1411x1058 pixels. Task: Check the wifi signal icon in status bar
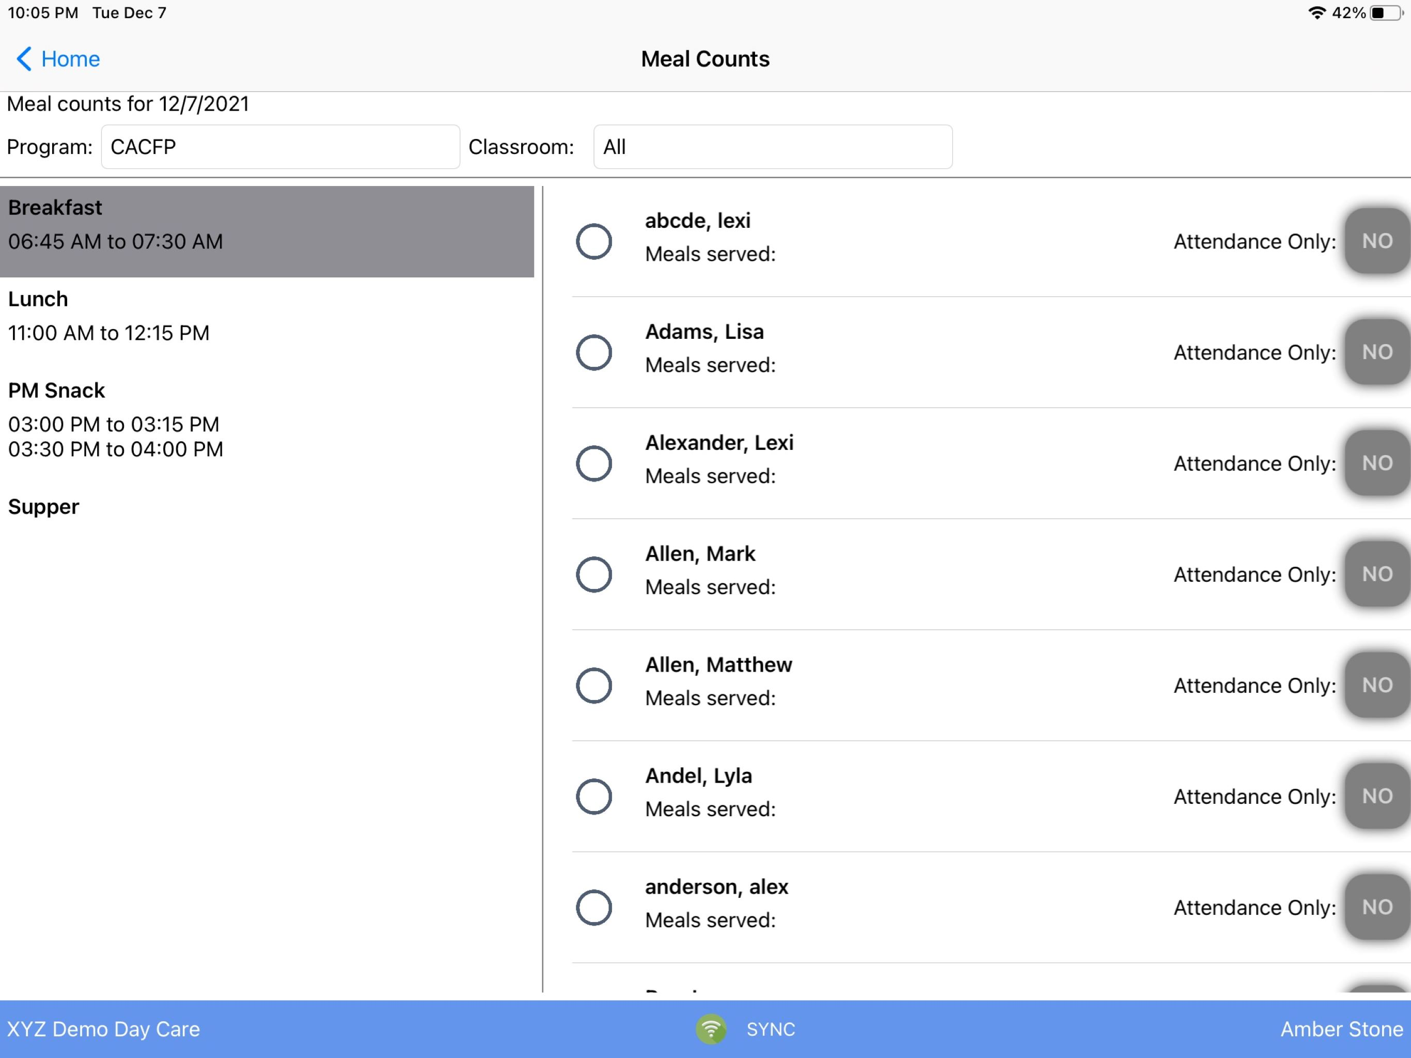click(x=1316, y=13)
